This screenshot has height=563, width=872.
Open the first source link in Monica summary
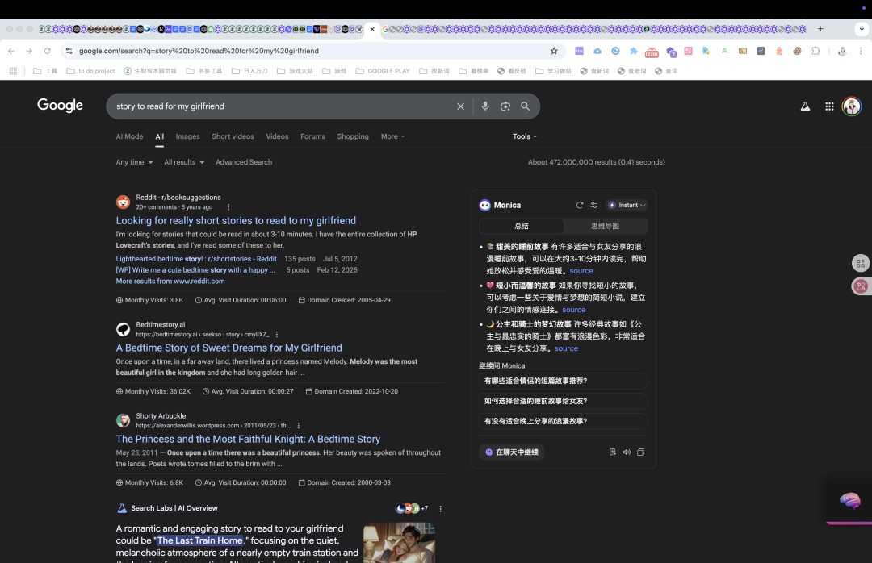(x=581, y=271)
